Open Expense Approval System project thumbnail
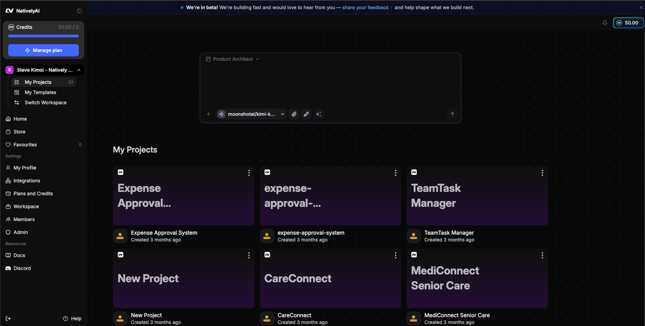Screen dimensions: 645x326 coord(184,196)
